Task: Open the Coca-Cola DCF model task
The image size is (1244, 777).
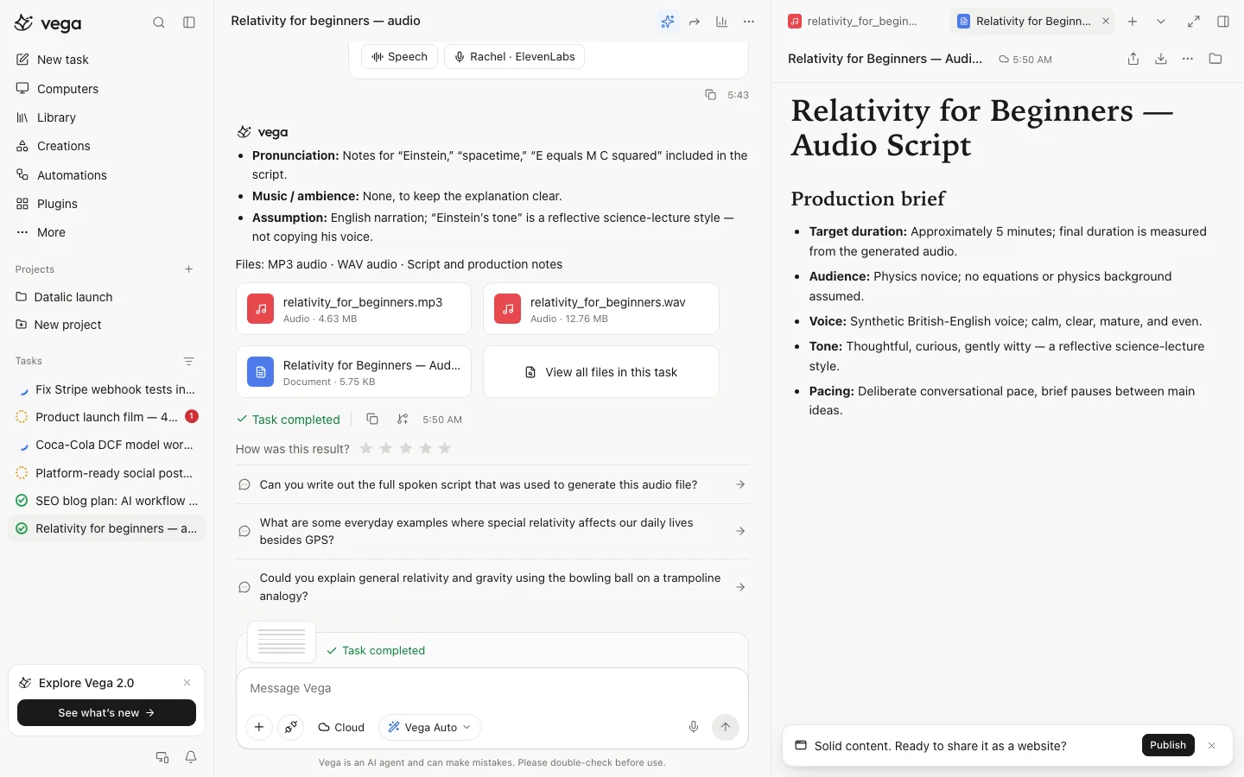Action: [107, 445]
